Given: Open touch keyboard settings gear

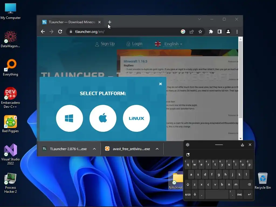Looking at the screenshot, I should point(188,145).
